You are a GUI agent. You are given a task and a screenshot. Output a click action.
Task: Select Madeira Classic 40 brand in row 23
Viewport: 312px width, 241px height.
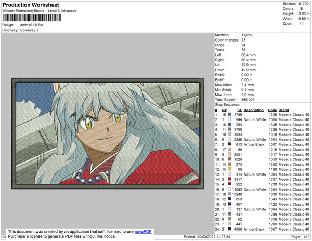click(294, 224)
